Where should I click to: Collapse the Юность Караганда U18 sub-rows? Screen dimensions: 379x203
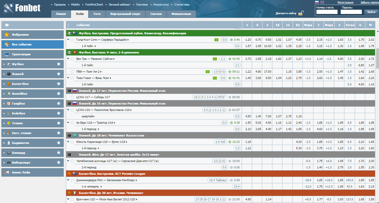point(68,142)
